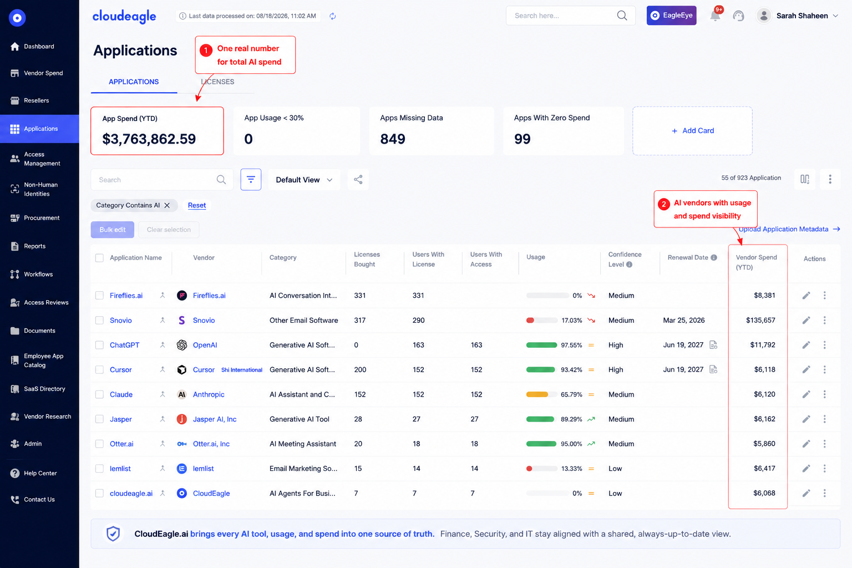Screen dimensions: 852x568
Task: Open the App Spend (YTD) card
Action: click(157, 131)
